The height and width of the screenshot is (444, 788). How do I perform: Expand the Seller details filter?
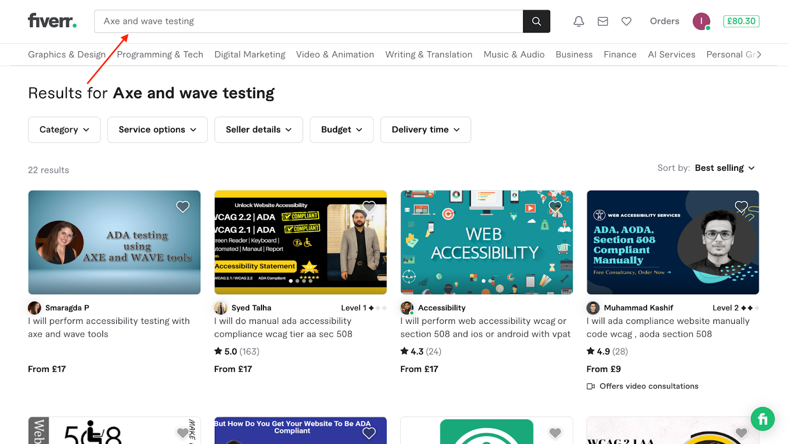click(259, 129)
